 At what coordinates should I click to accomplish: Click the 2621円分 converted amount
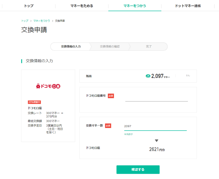point(157,149)
